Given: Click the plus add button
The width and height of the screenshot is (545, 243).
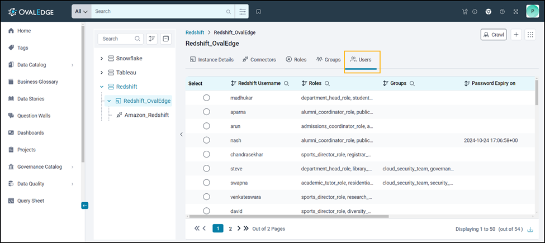Looking at the screenshot, I should tap(516, 35).
